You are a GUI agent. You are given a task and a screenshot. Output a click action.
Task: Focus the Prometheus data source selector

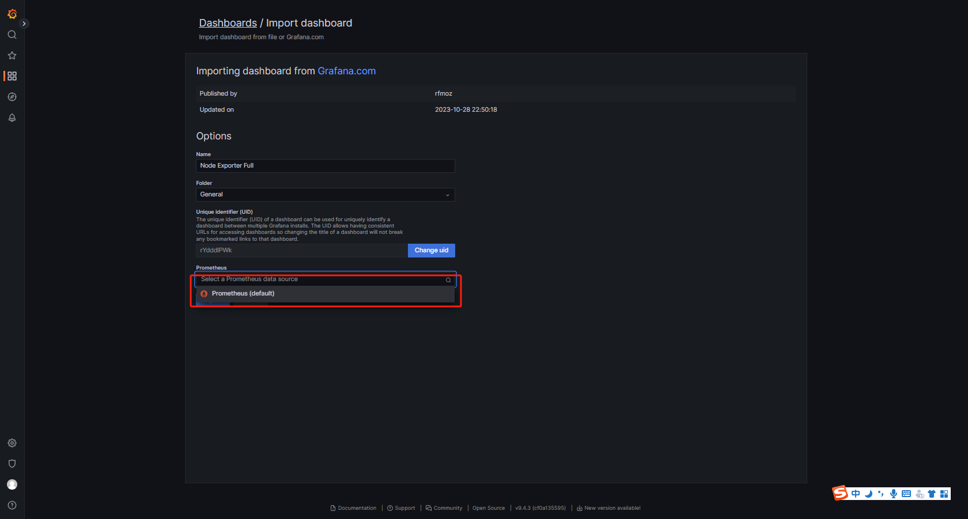[x=326, y=279]
